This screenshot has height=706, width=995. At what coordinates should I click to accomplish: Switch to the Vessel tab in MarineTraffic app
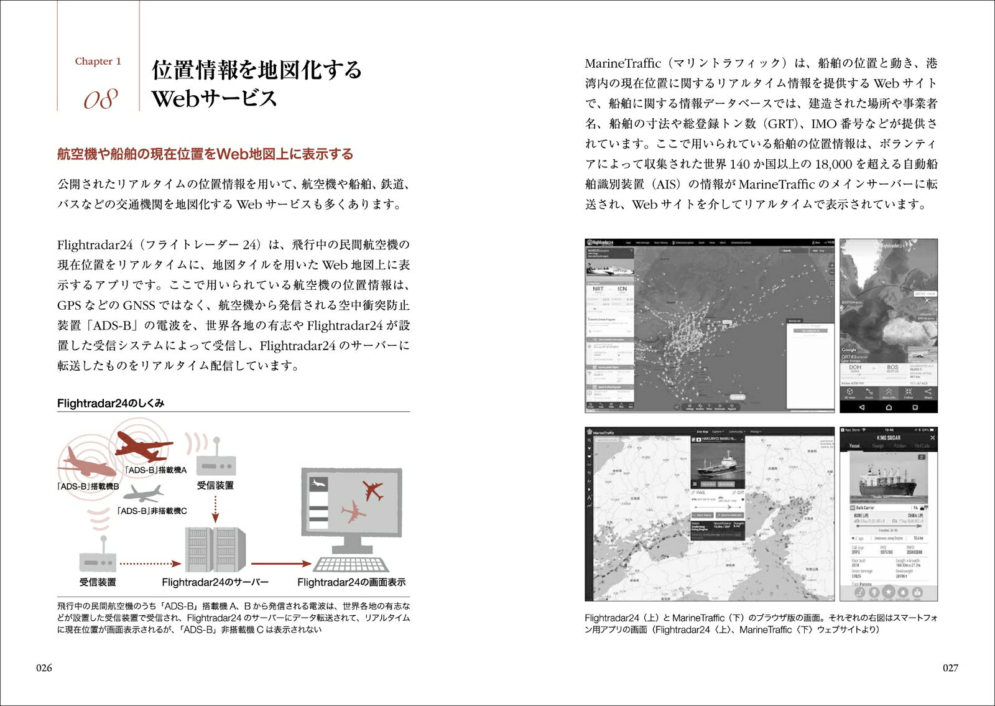click(855, 446)
